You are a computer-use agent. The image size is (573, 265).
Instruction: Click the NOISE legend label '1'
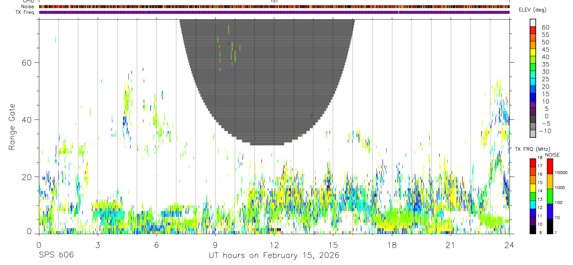click(555, 232)
